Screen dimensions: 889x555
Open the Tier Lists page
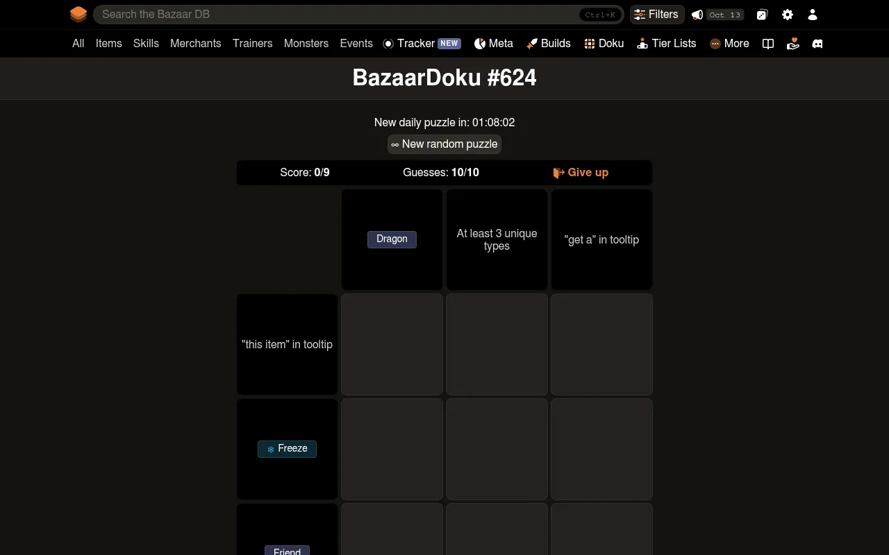point(666,43)
